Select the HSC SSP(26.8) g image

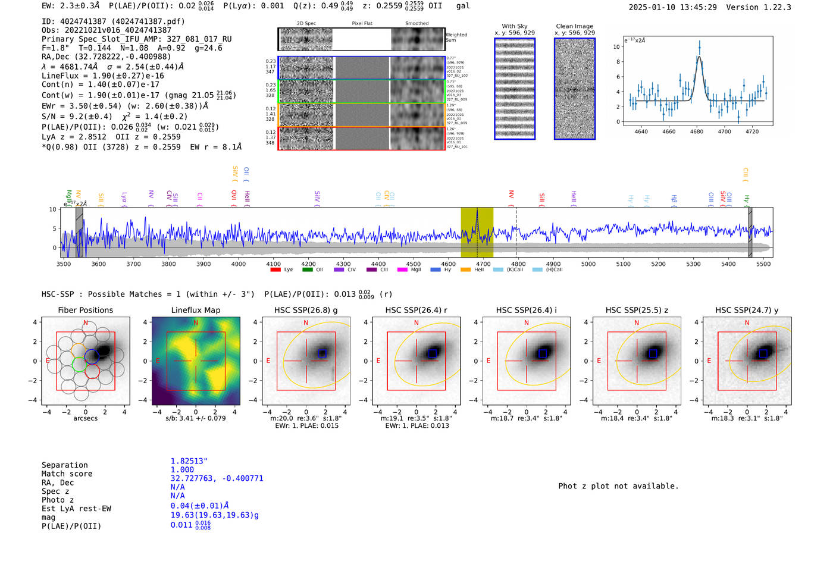[x=306, y=361]
